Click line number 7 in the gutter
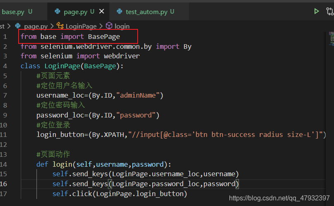The image size is (334, 206). (5, 95)
